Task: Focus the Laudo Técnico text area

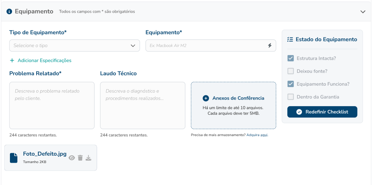Action: 143,105
